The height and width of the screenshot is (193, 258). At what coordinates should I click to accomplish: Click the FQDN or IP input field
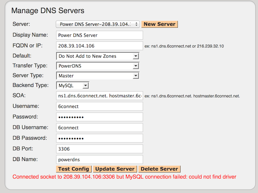click(x=99, y=46)
